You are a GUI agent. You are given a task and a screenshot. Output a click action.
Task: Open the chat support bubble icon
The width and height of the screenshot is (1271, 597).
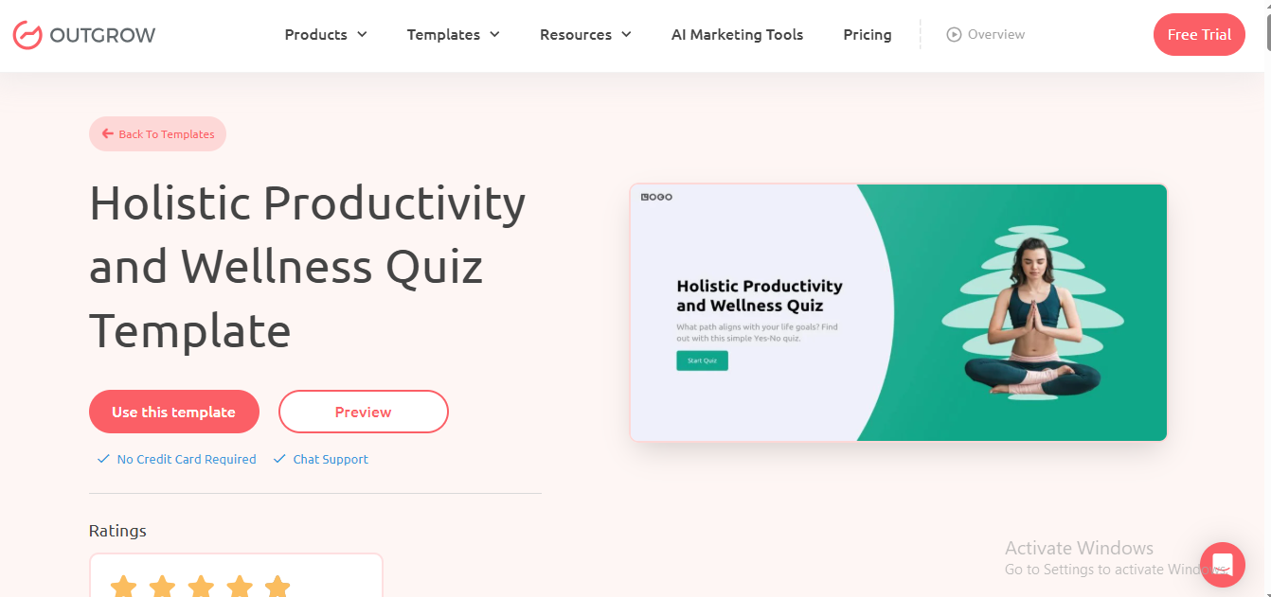coord(1222,565)
